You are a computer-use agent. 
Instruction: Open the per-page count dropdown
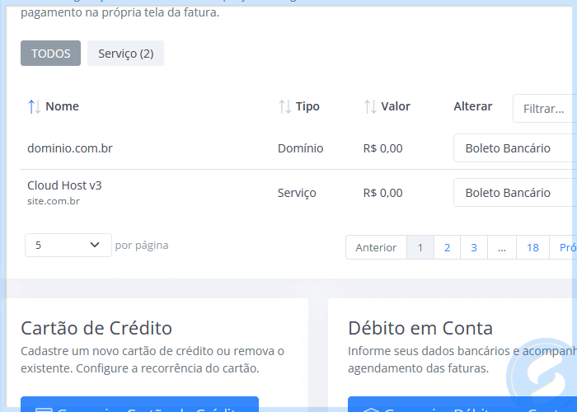coord(68,245)
